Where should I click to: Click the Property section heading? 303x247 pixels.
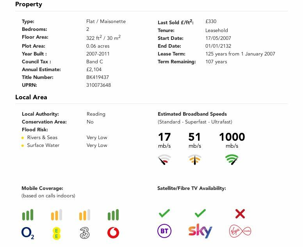[29, 4]
